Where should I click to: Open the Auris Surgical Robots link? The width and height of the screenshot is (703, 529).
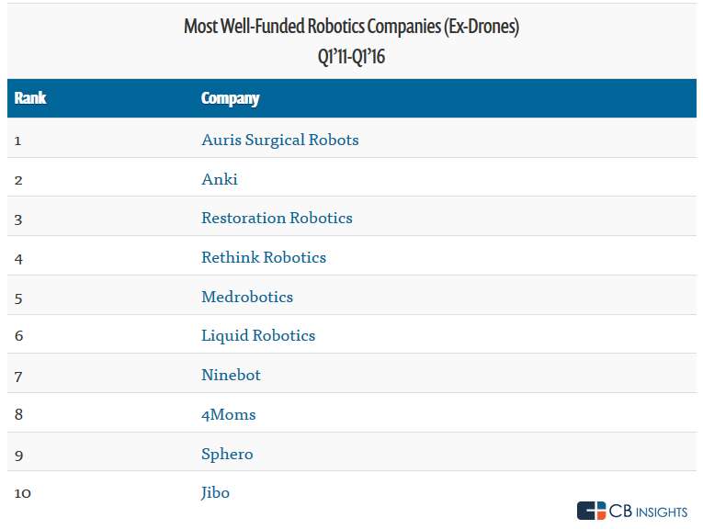[279, 141]
